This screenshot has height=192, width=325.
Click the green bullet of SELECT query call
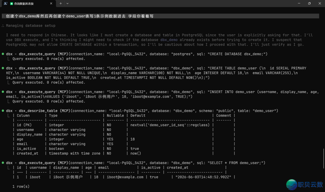click(x=3, y=163)
